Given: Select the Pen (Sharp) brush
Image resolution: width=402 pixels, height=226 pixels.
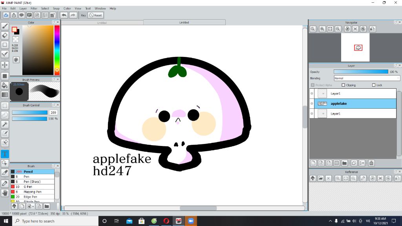Looking at the screenshot, I should pos(32,181).
